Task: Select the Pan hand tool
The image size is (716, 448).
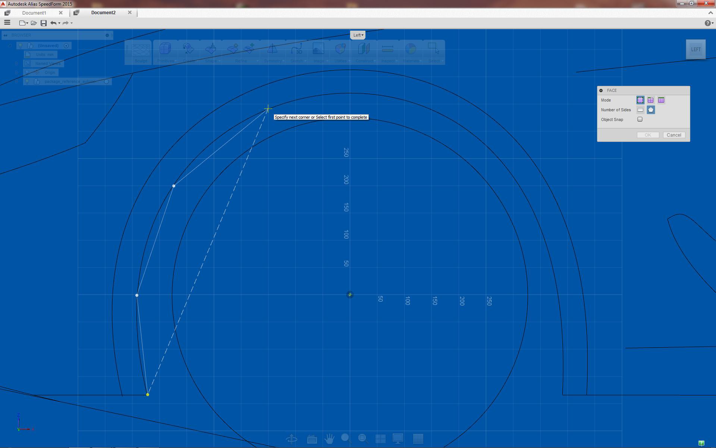Action: click(329, 439)
